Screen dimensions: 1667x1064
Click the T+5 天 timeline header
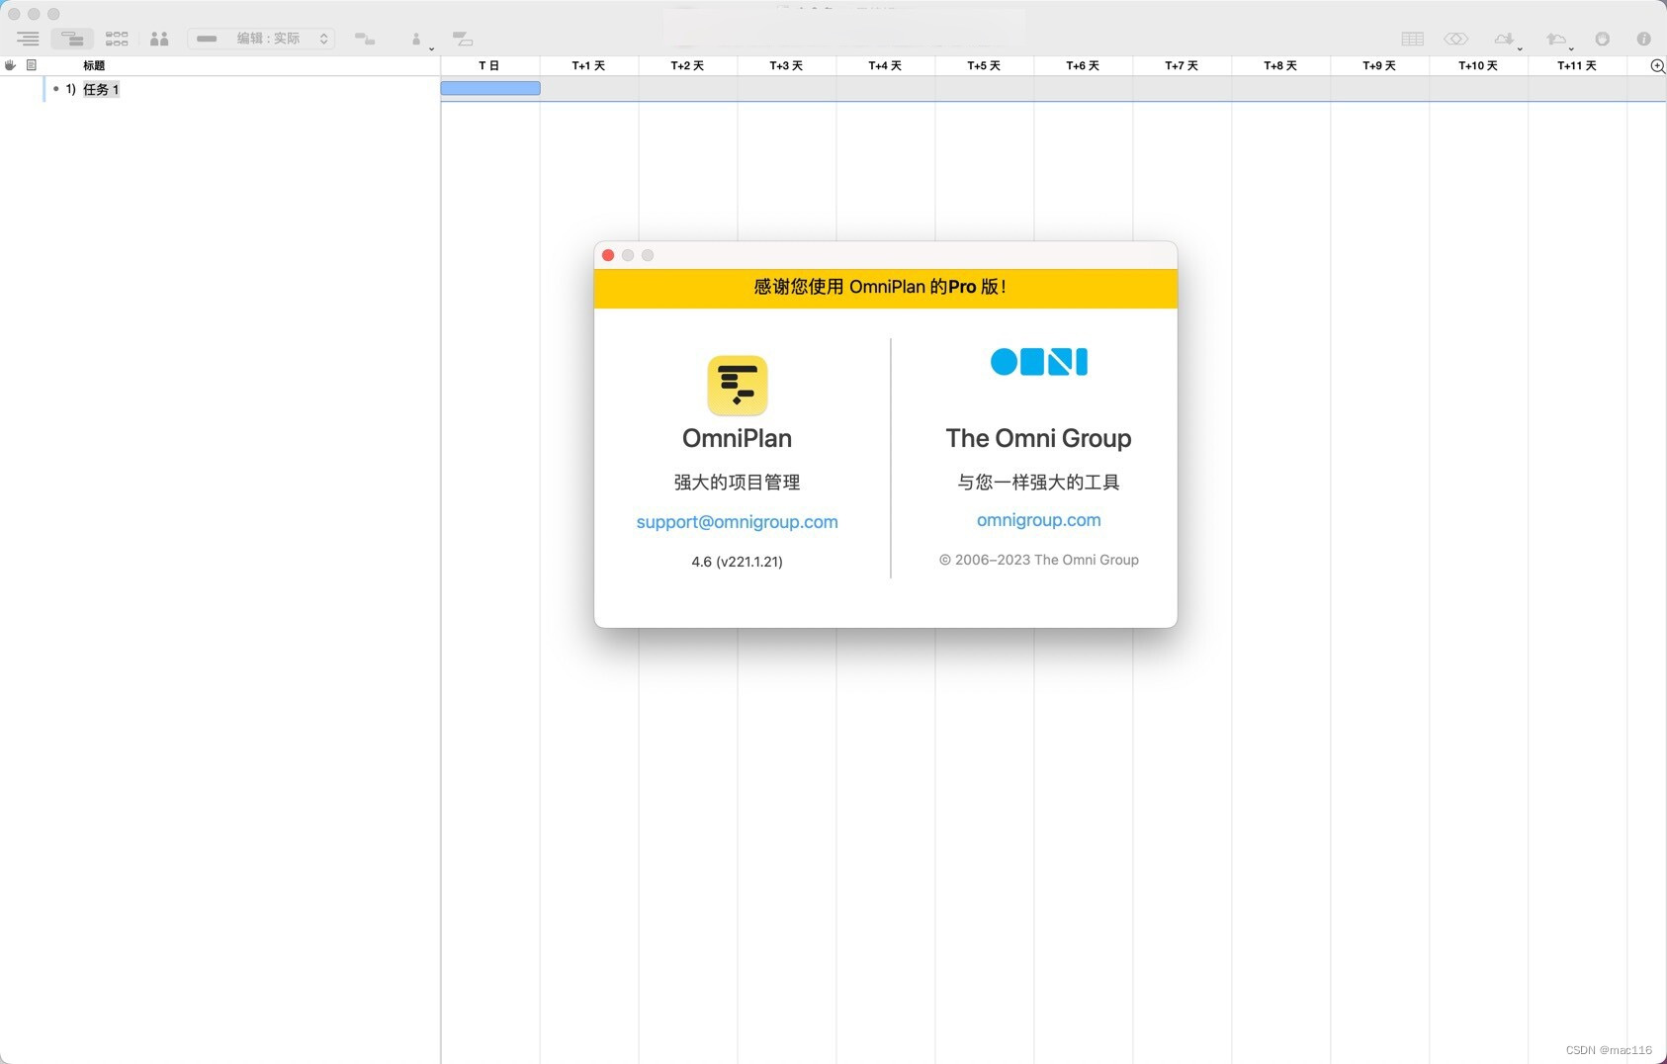pos(984,65)
